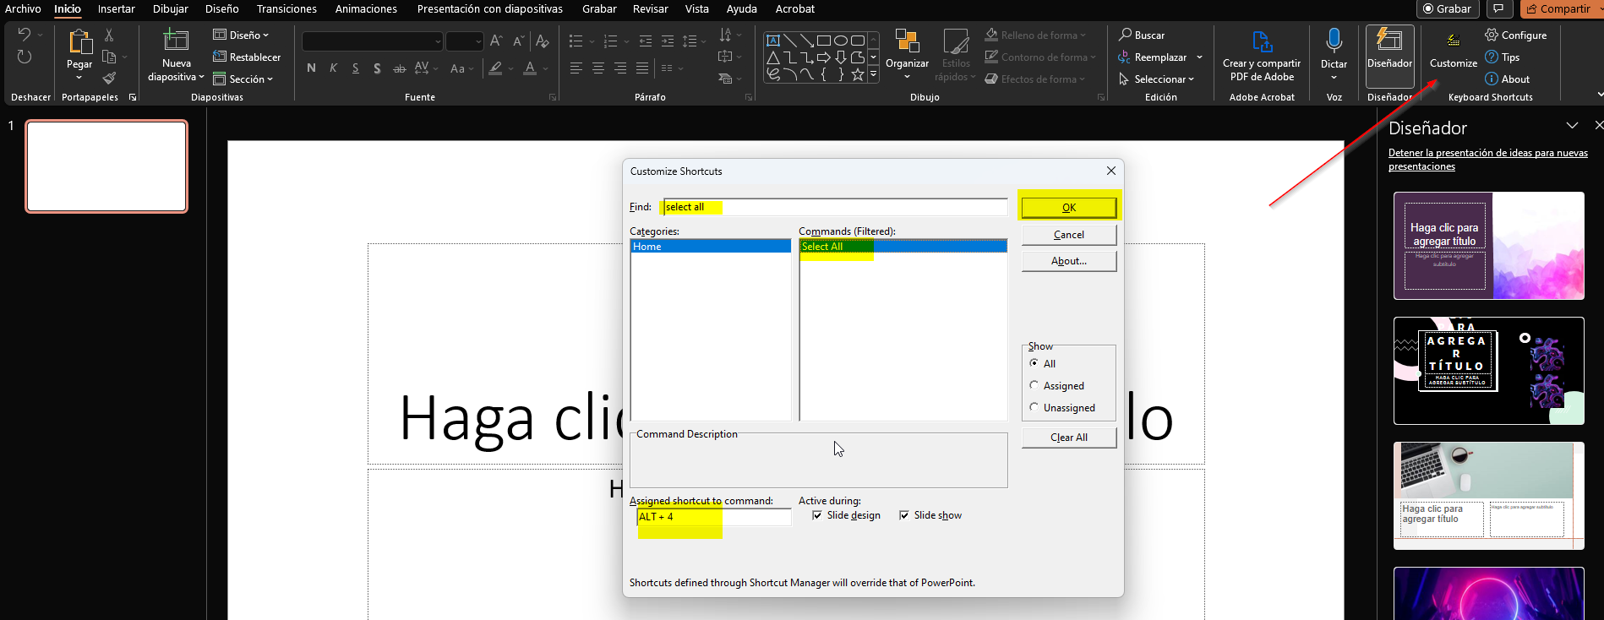Click the Customize shortcuts icon
This screenshot has height=620, width=1604.
[1453, 41]
